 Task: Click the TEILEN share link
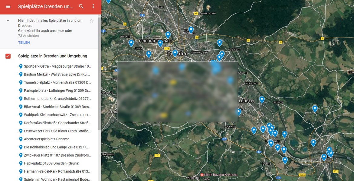24,43
